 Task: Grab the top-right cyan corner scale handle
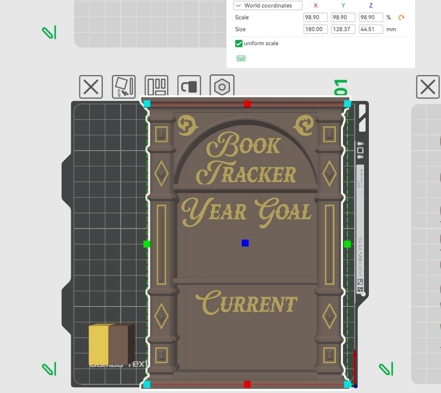click(x=347, y=104)
